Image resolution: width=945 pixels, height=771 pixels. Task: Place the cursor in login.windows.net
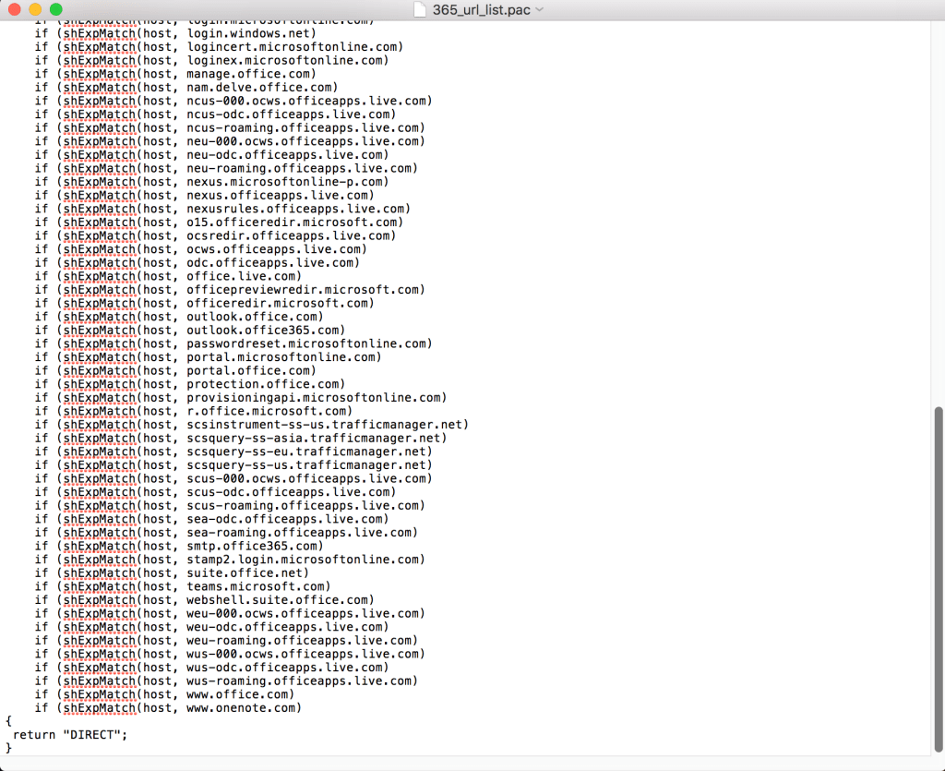pyautogui.click(x=251, y=33)
